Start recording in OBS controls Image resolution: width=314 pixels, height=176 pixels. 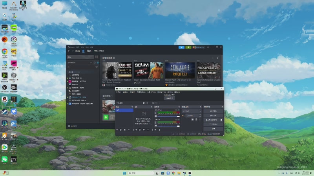coord(213,115)
